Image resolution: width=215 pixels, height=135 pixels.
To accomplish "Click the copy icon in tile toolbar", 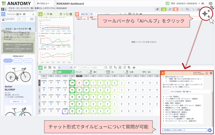I will coord(125,67).
